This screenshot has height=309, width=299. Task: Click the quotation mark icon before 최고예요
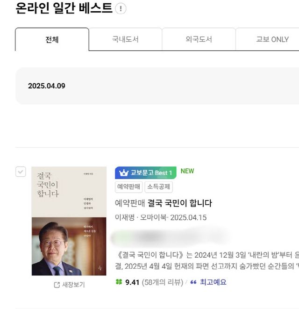click(x=193, y=282)
